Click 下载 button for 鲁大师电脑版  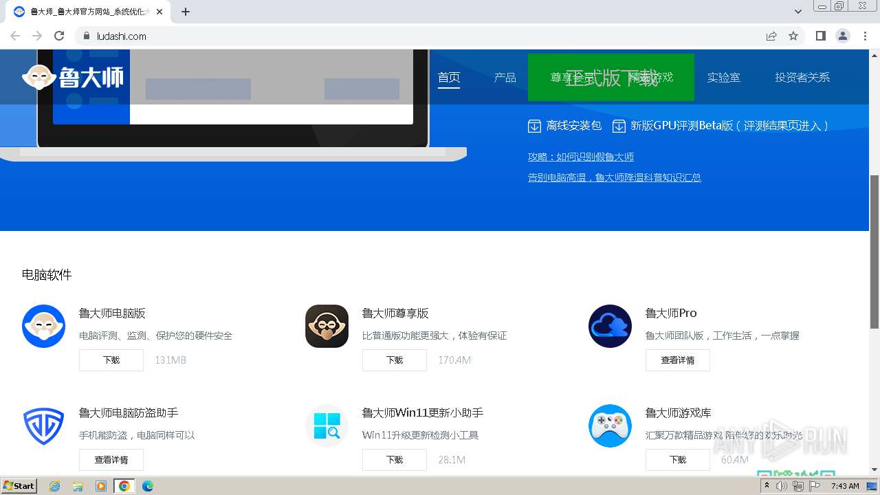coord(111,360)
